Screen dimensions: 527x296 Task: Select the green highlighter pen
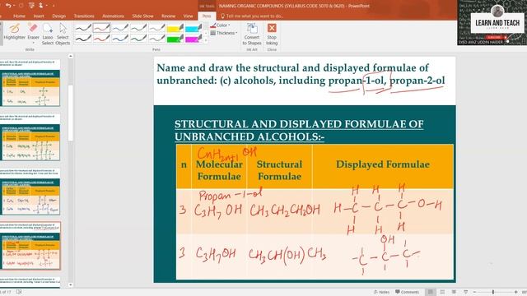click(175, 39)
